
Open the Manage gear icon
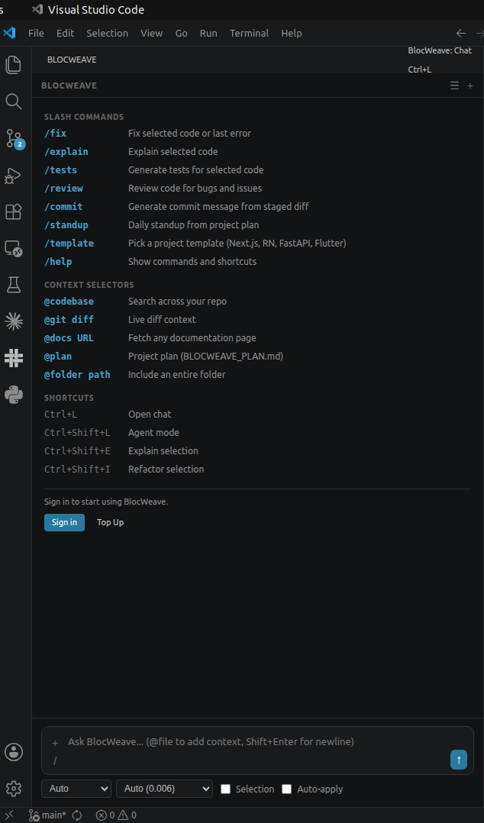click(x=14, y=788)
